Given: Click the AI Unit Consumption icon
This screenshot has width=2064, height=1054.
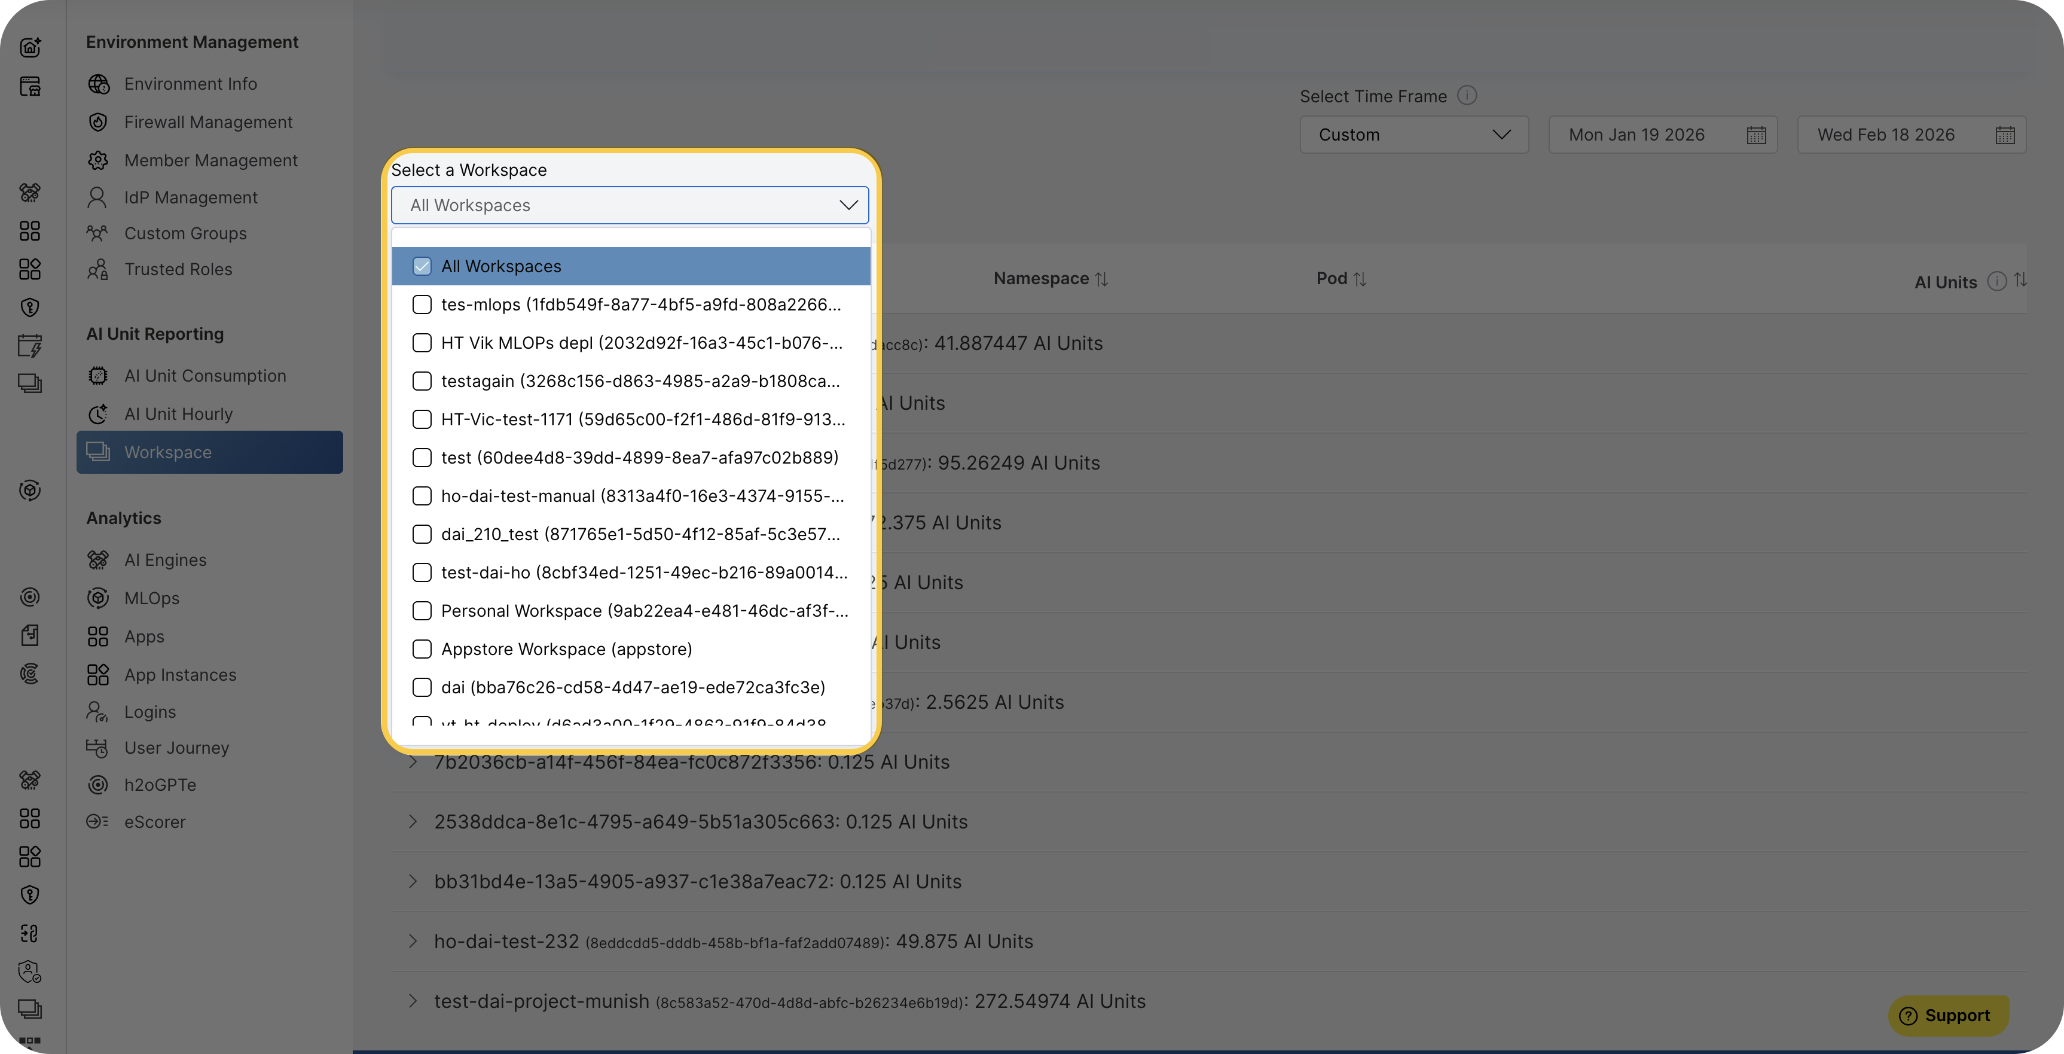Looking at the screenshot, I should pos(97,375).
